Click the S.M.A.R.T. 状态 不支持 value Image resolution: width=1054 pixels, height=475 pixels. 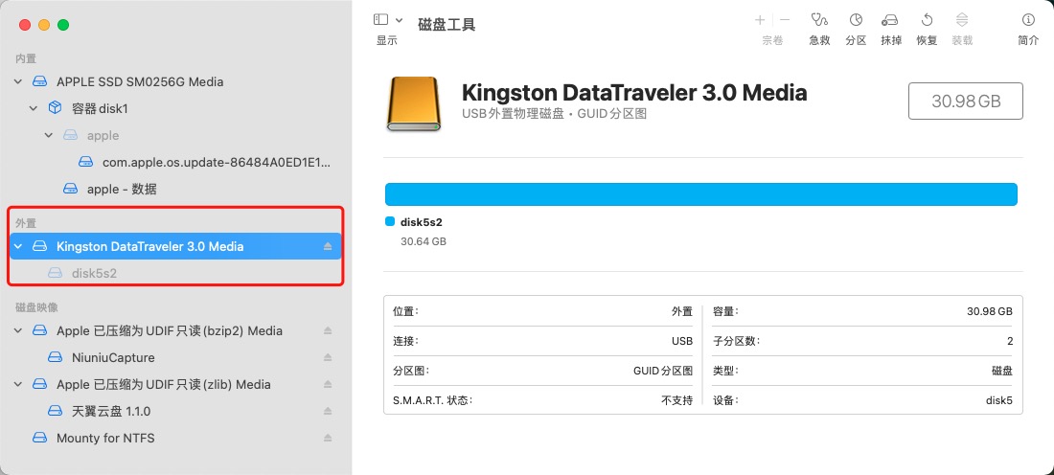point(676,400)
